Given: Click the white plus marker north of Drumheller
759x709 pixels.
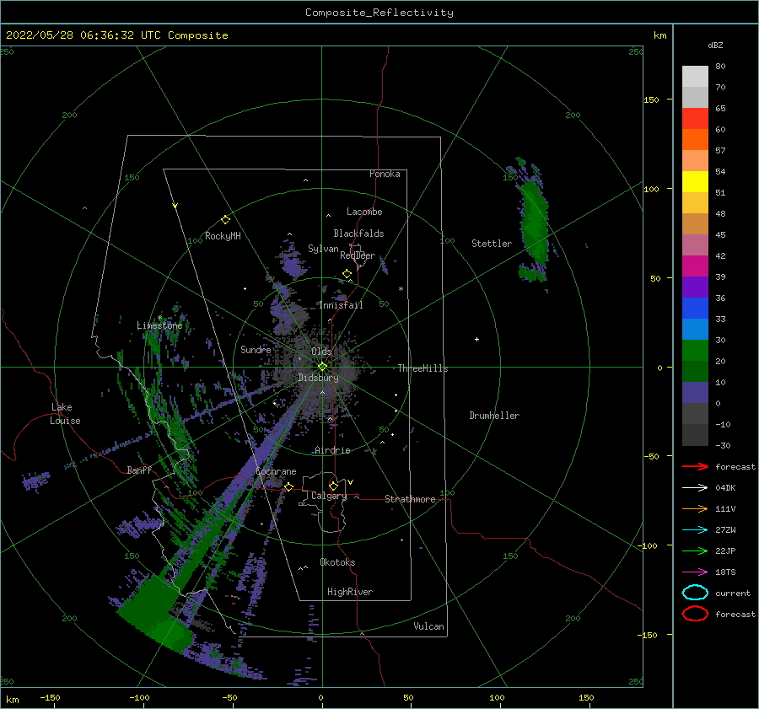Looking at the screenshot, I should point(476,339).
